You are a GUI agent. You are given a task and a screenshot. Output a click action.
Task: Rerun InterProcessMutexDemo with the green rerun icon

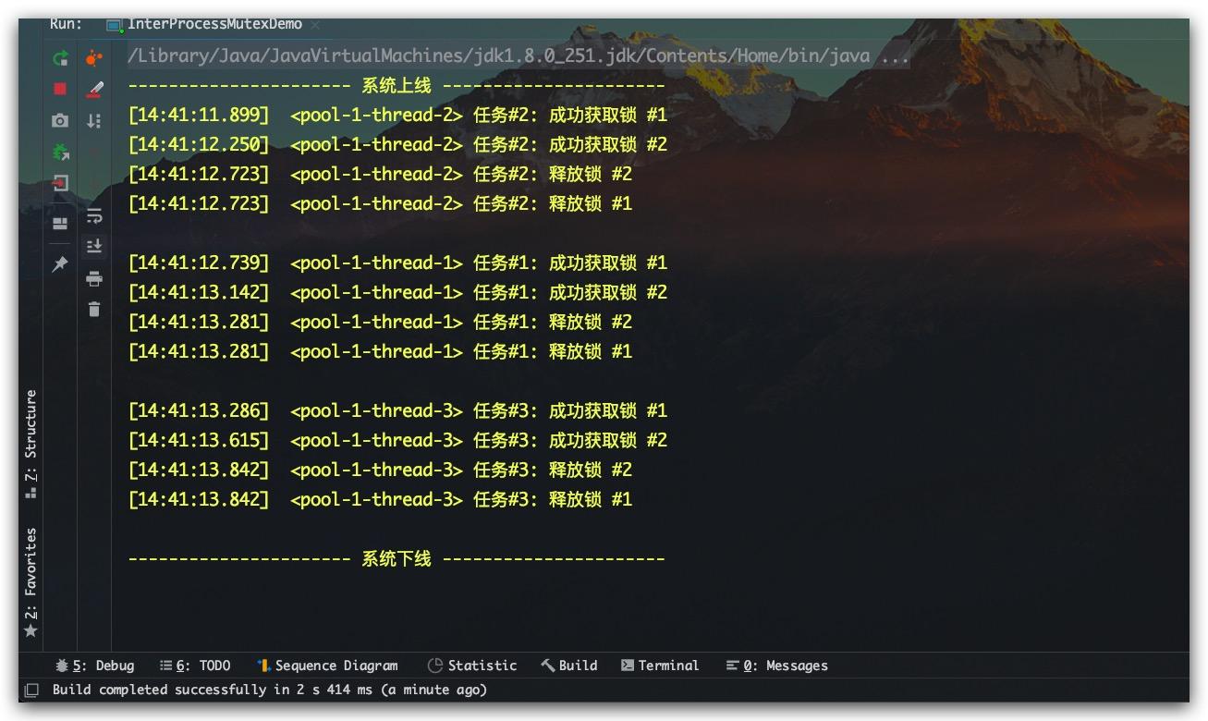point(60,58)
